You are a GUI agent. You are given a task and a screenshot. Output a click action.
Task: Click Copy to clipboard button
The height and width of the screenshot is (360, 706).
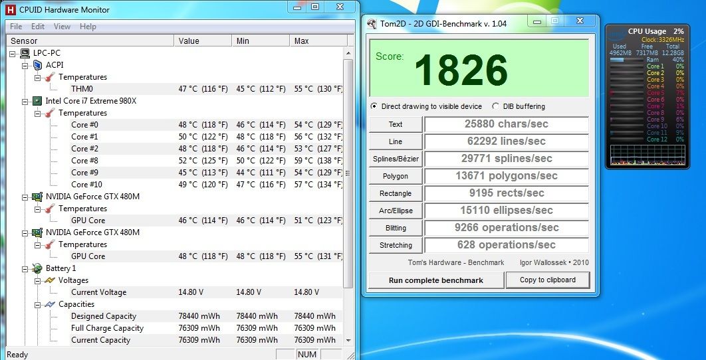click(548, 280)
